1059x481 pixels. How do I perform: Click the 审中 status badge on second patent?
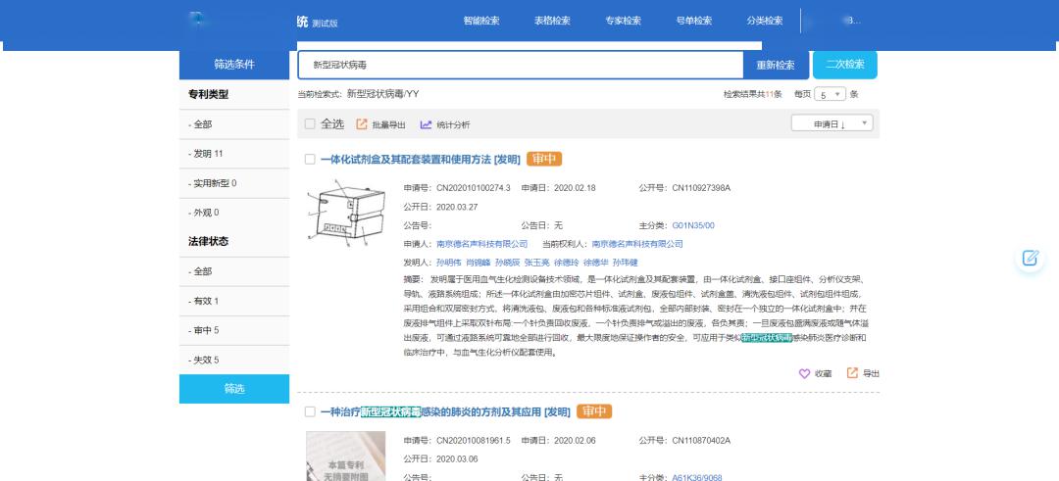(594, 411)
